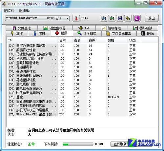Click the 数据 column header
Viewport: 164px width, 151px height.
117,40
